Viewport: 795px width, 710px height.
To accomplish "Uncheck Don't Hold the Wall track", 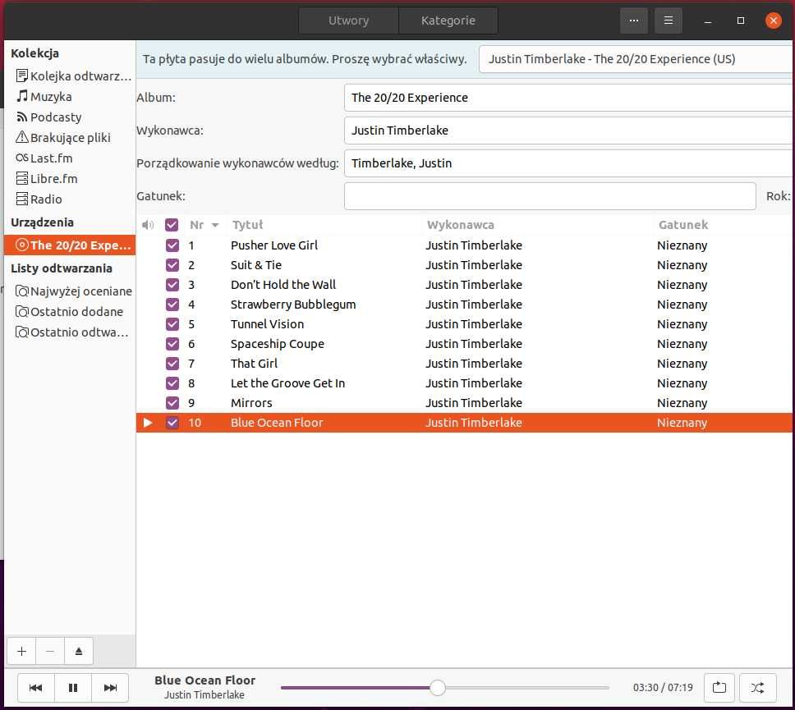I will (x=172, y=285).
